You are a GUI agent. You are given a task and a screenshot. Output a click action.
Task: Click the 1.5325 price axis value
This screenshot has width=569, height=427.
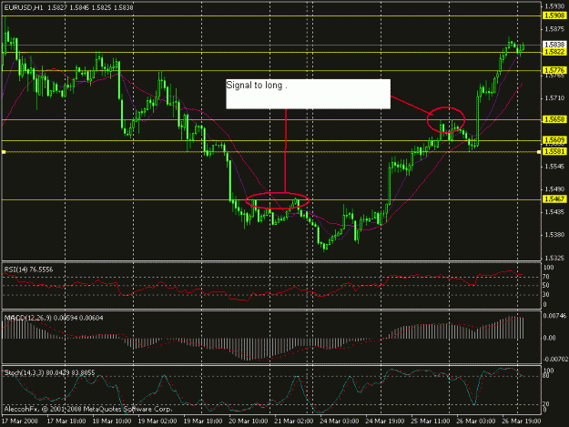[x=554, y=258]
